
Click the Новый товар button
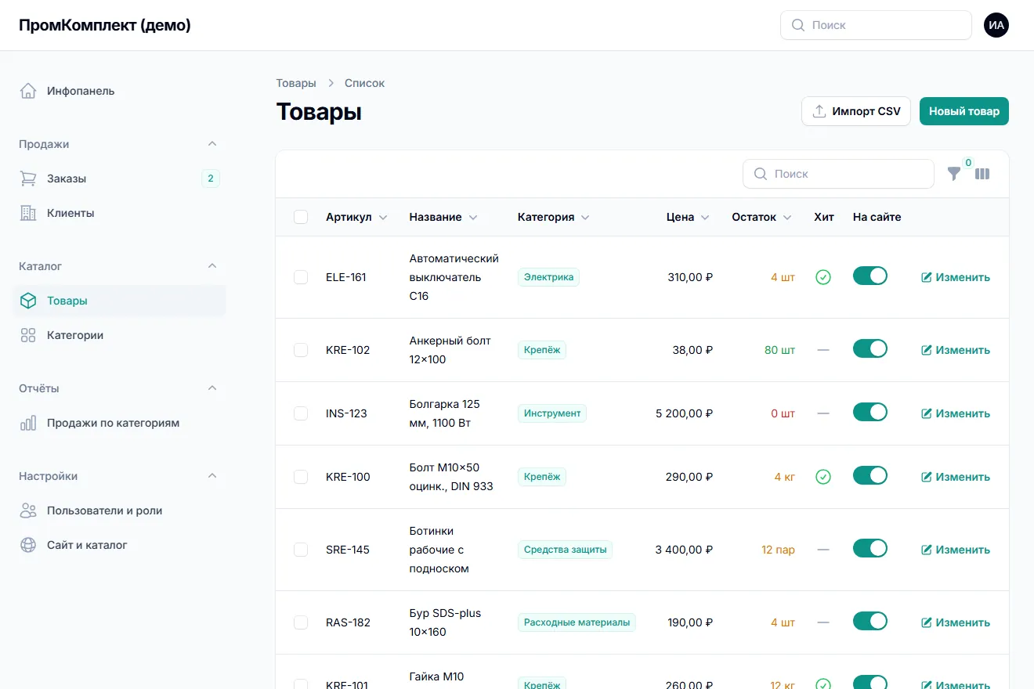(964, 111)
